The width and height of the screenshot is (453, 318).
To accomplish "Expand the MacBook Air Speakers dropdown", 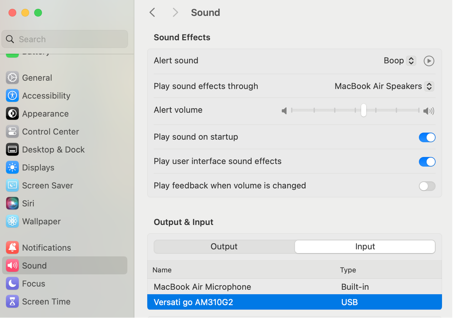I will [x=384, y=86].
